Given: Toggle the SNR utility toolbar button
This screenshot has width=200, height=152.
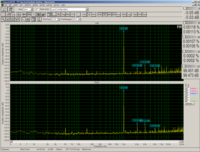Looking at the screenshot, I should 114,14.
